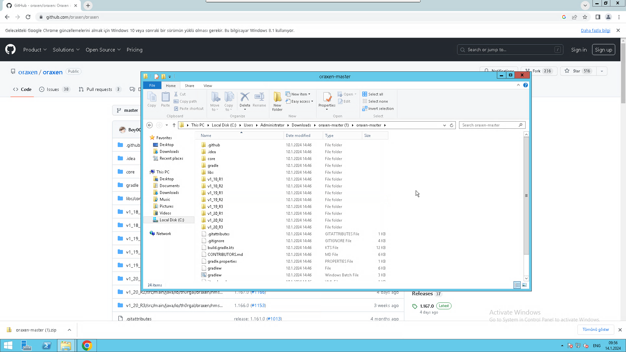
Task: Open the recent locations dropdown arrow
Action: tap(167, 125)
